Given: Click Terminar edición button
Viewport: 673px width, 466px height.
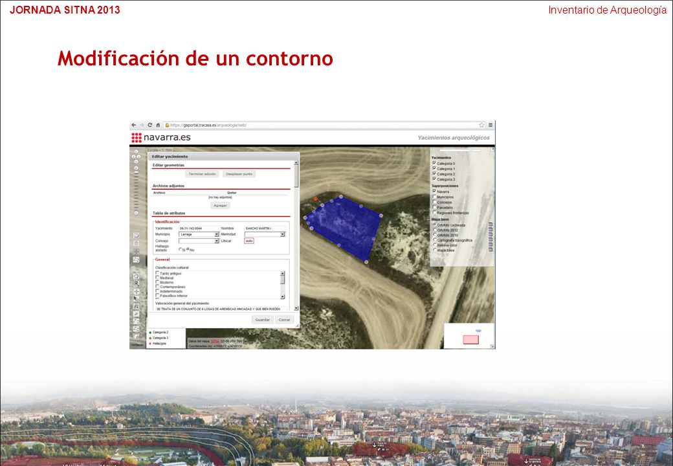Looking at the screenshot, I should point(202,174).
